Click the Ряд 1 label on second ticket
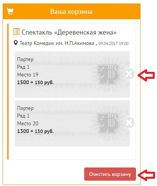157x186 pixels. (23, 116)
